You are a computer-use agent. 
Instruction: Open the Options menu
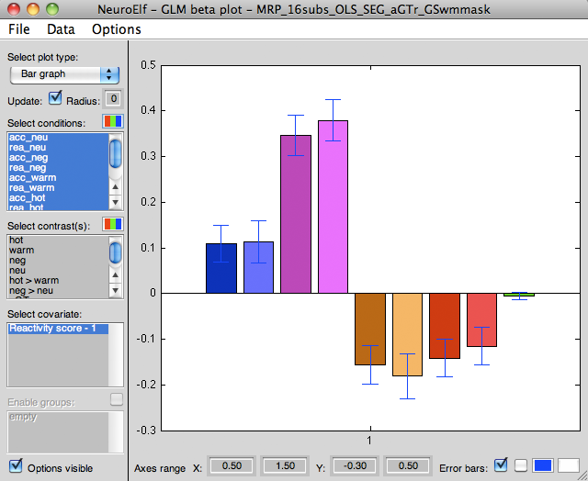pyautogui.click(x=116, y=29)
